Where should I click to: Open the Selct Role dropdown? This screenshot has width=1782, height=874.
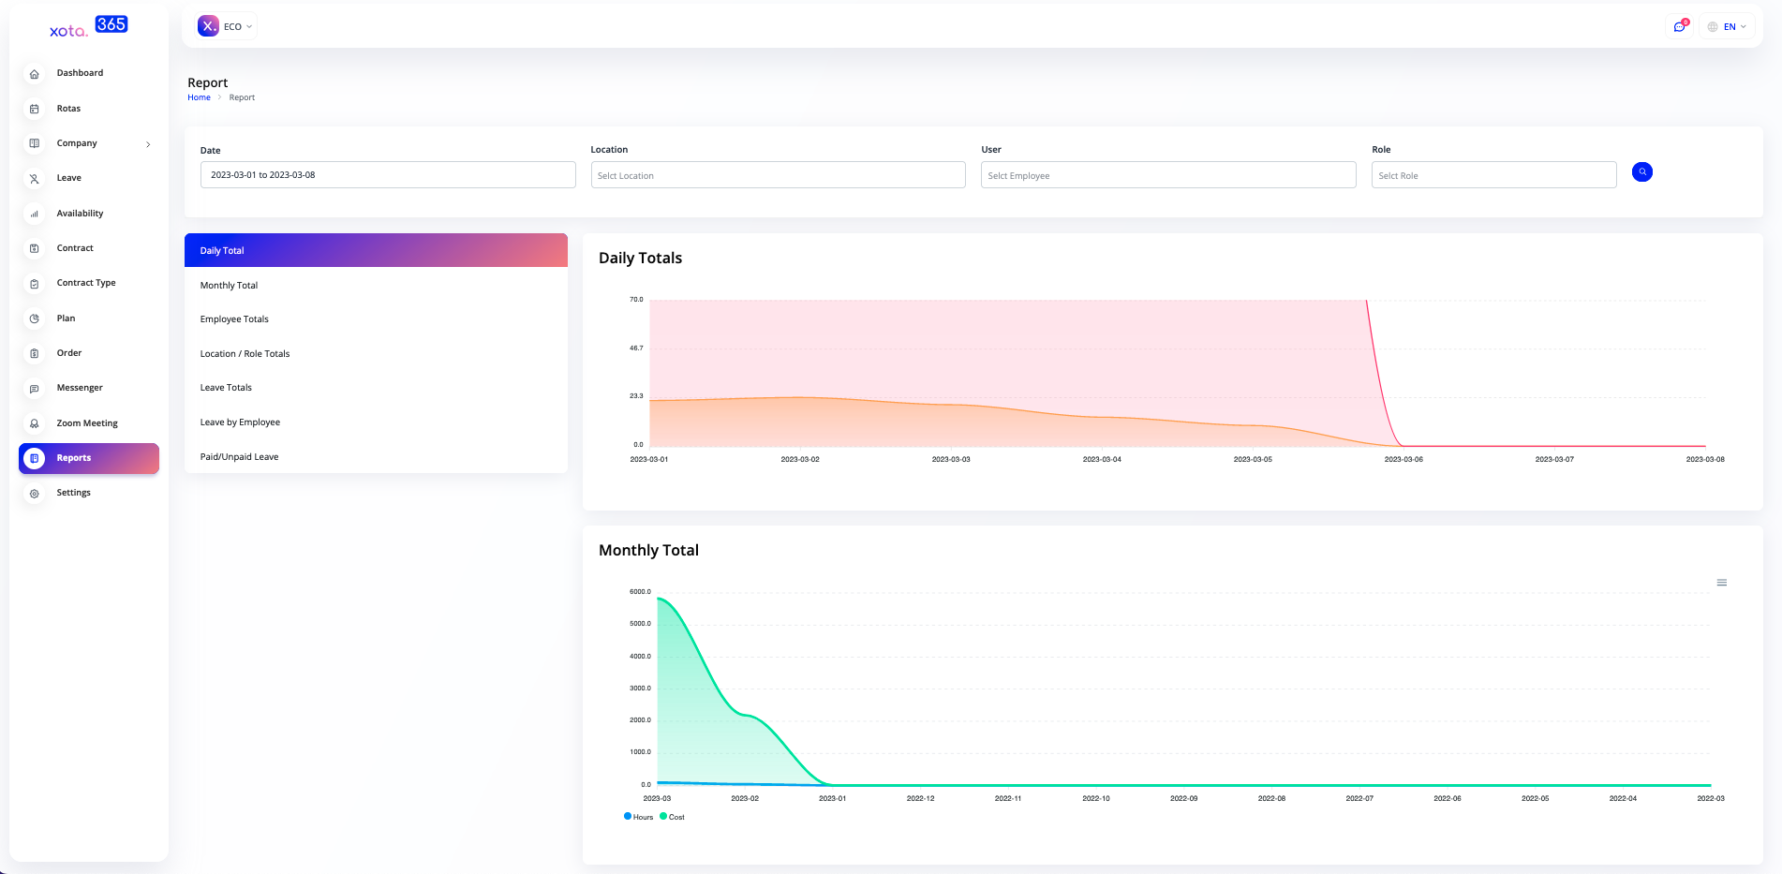click(x=1493, y=175)
